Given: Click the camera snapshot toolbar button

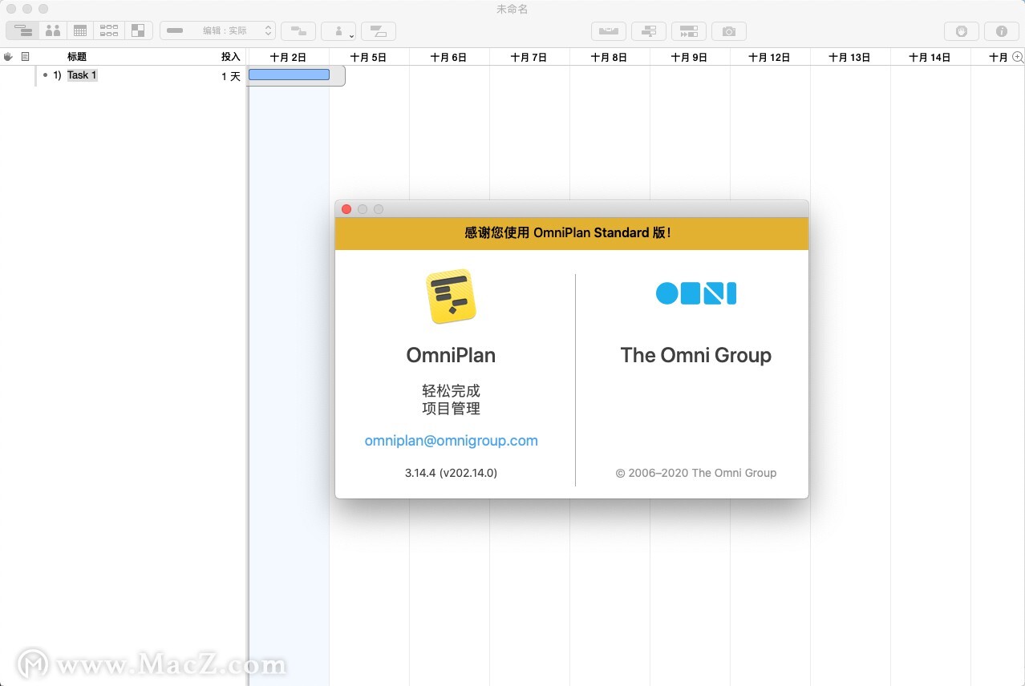Looking at the screenshot, I should coord(729,31).
